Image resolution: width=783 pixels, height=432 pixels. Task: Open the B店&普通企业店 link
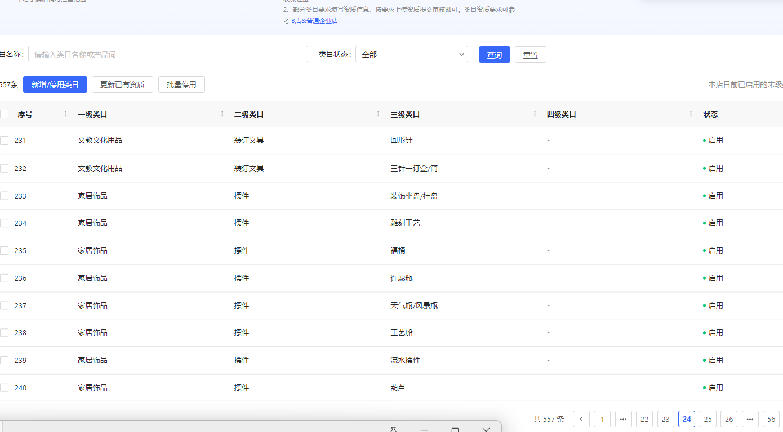click(x=314, y=21)
